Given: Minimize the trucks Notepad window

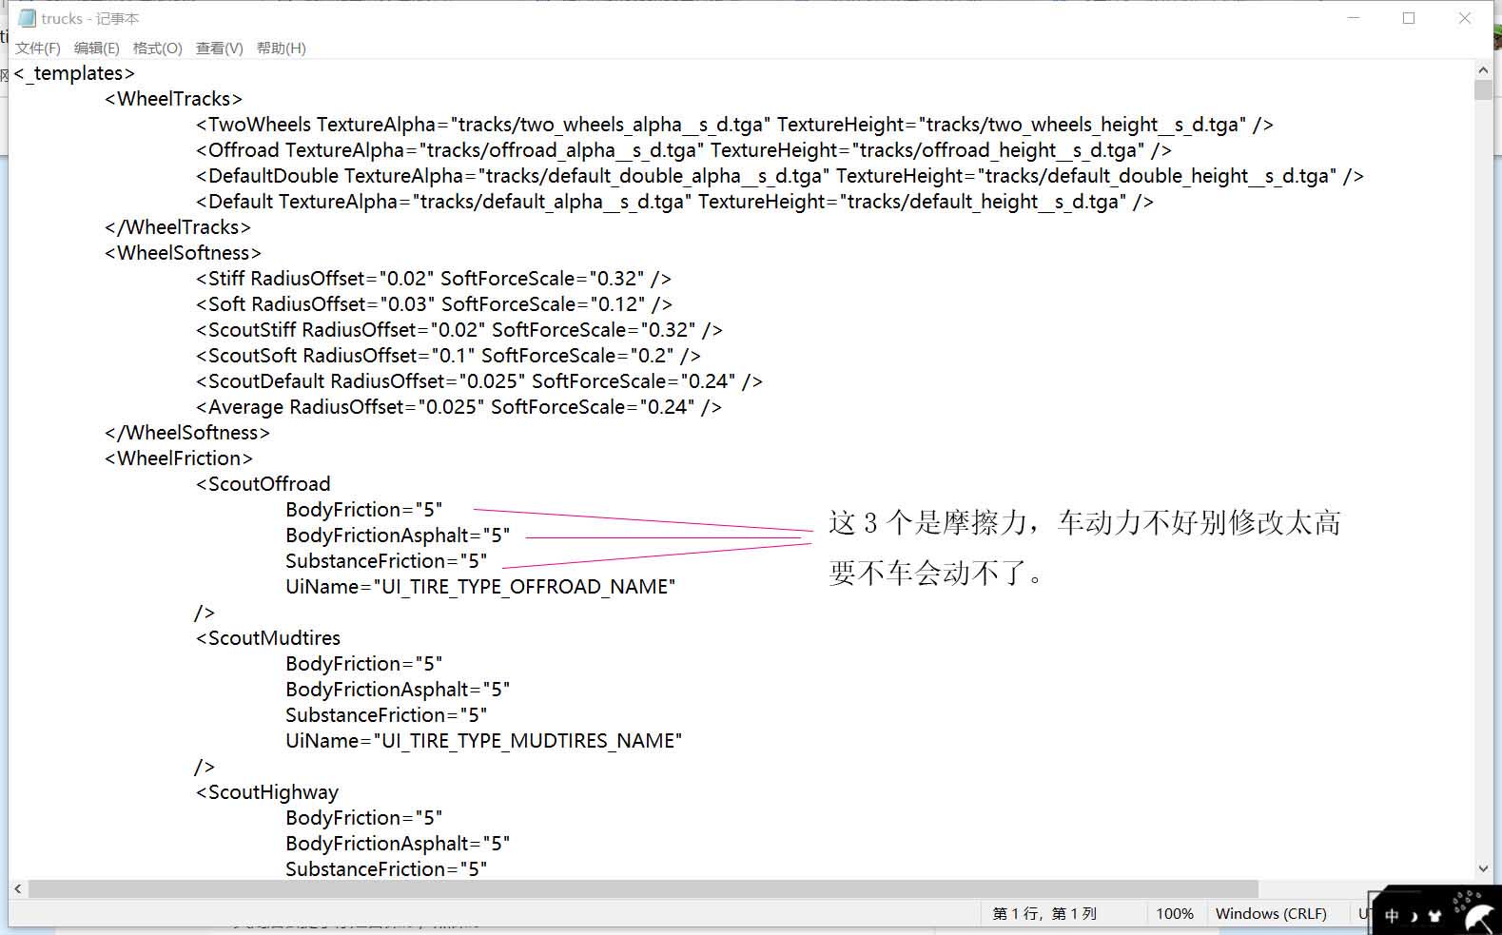Looking at the screenshot, I should click(1354, 18).
